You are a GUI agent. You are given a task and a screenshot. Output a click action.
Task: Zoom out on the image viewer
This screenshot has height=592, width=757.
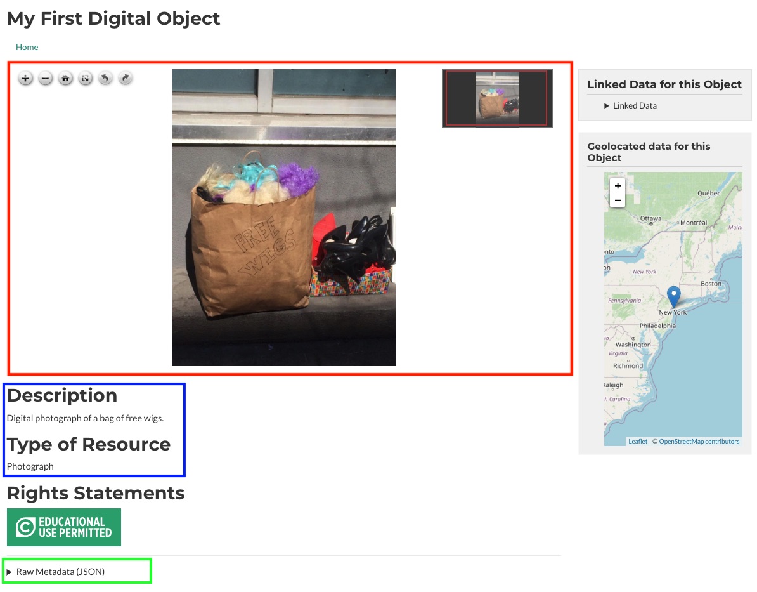click(46, 79)
